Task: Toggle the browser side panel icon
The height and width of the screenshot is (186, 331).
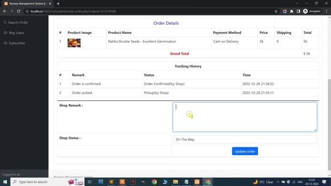Action: coord(298,11)
